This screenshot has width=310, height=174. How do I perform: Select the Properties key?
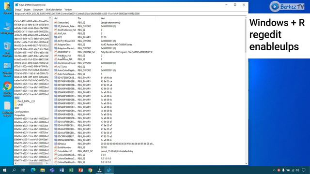[19, 115]
